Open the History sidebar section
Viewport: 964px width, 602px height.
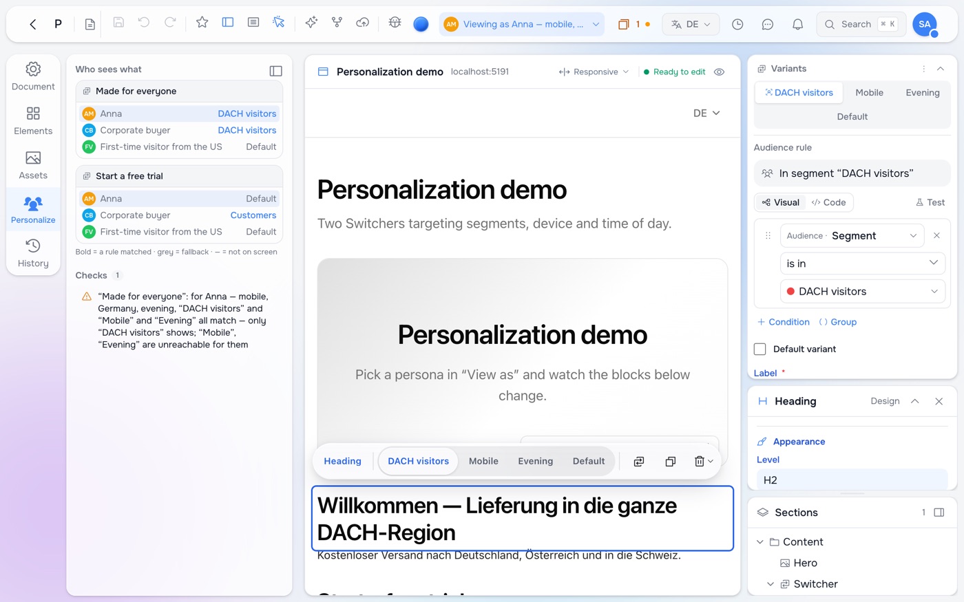[33, 253]
